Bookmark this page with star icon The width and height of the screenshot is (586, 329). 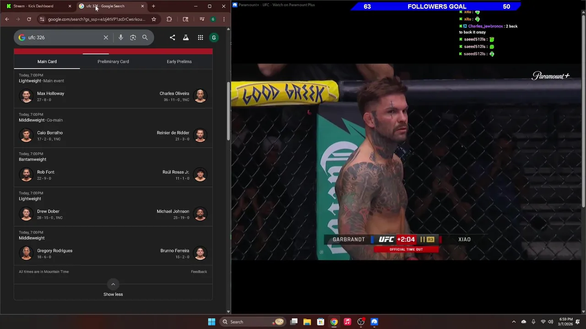coord(154,19)
